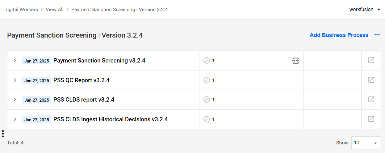
Task: Open the three-dot more options menu beside Add Business Process
Action: pos(377,35)
